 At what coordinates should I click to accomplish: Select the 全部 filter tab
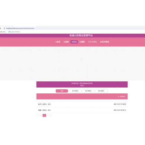point(62,91)
